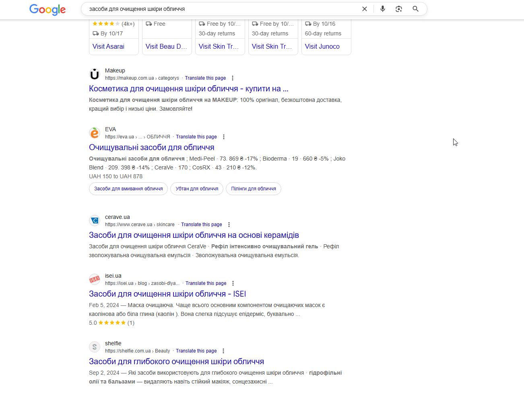The width and height of the screenshot is (524, 398).
Task: Open more options for EVA result
Action: click(x=224, y=137)
